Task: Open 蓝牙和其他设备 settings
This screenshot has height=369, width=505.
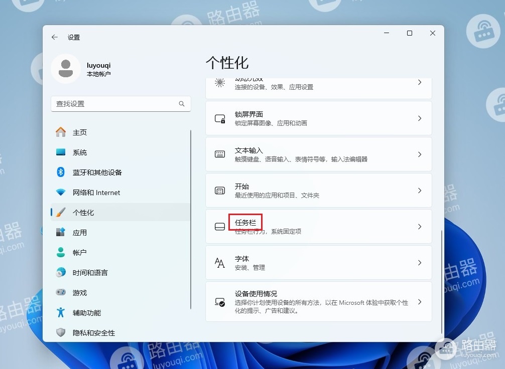Action: point(120,172)
